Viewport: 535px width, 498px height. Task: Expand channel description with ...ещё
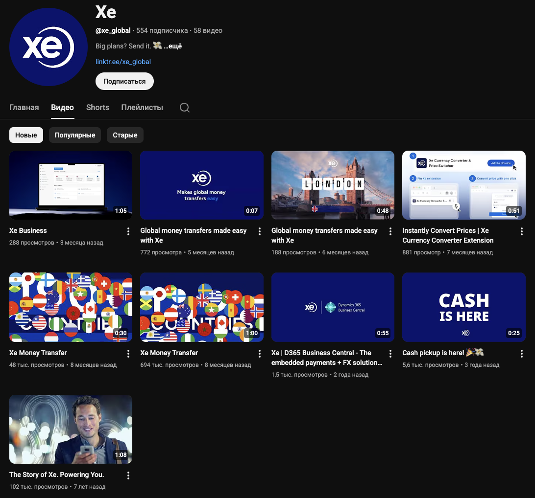click(172, 46)
